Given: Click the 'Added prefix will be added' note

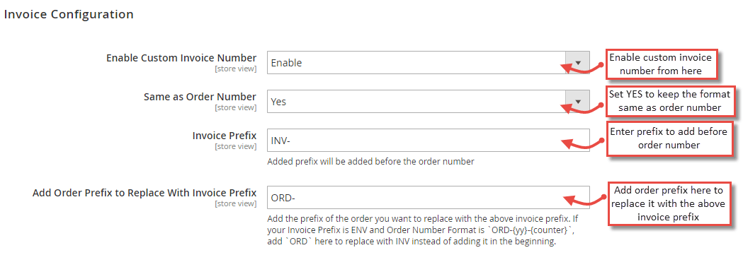Looking at the screenshot, I should [x=371, y=162].
